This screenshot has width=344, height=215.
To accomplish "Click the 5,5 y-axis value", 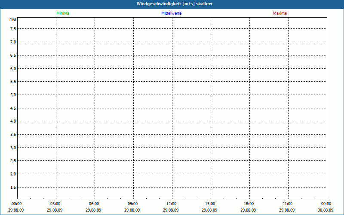I will [13, 82].
